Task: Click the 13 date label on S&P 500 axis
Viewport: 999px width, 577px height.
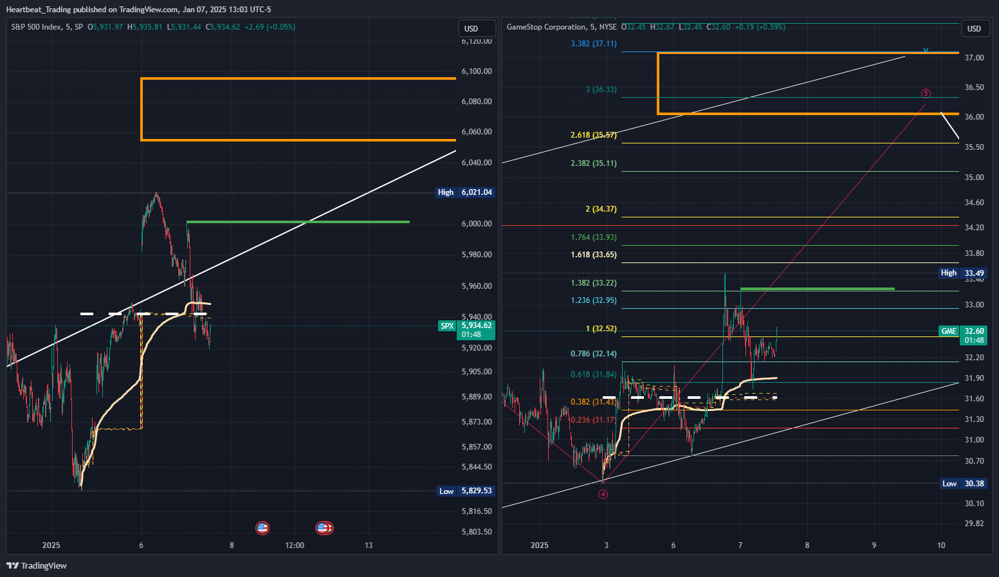Action: tap(369, 545)
